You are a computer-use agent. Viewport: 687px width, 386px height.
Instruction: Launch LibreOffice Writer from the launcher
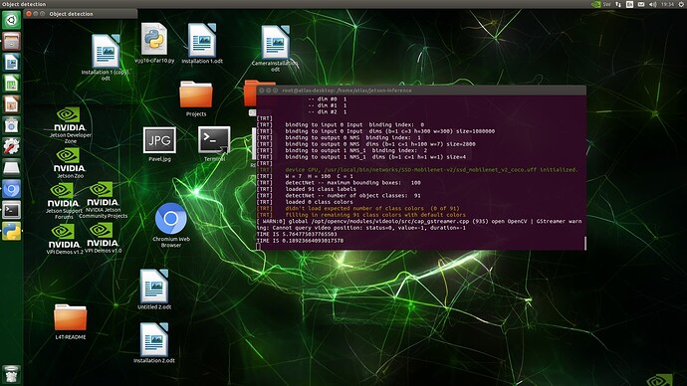coord(11,62)
